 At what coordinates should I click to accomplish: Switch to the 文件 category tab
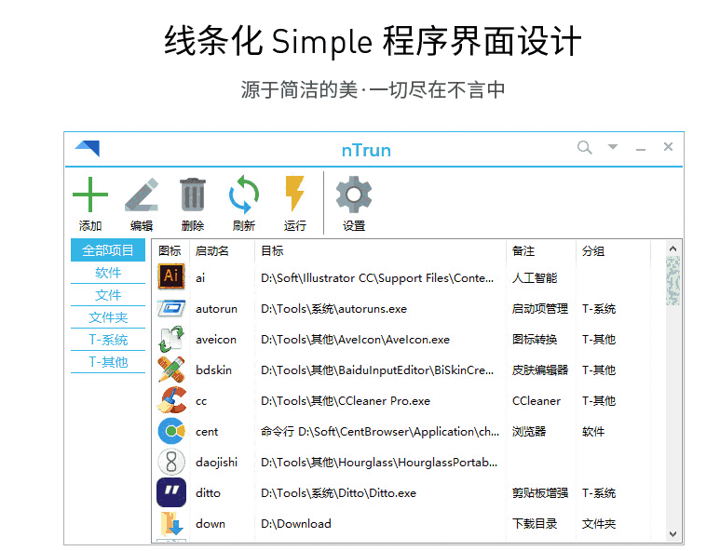108,295
